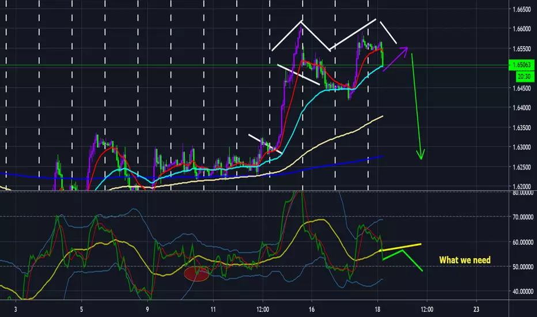Click the 60.00000 indicator scale label
Viewport: 537px width, 317px height.
pyautogui.click(x=523, y=242)
